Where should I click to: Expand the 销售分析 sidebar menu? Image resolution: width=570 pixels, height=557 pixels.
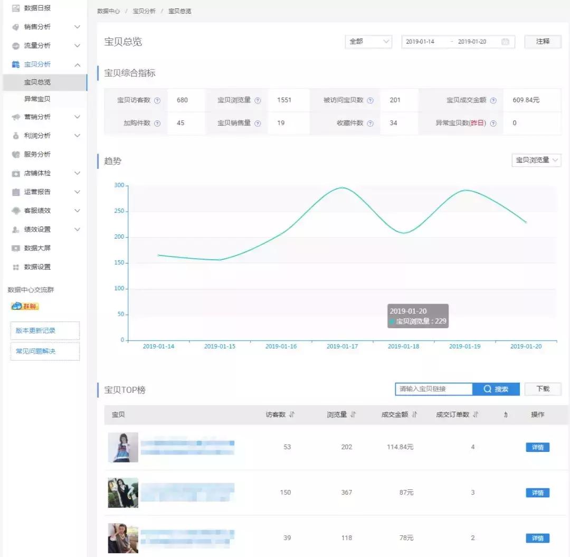[x=45, y=27]
